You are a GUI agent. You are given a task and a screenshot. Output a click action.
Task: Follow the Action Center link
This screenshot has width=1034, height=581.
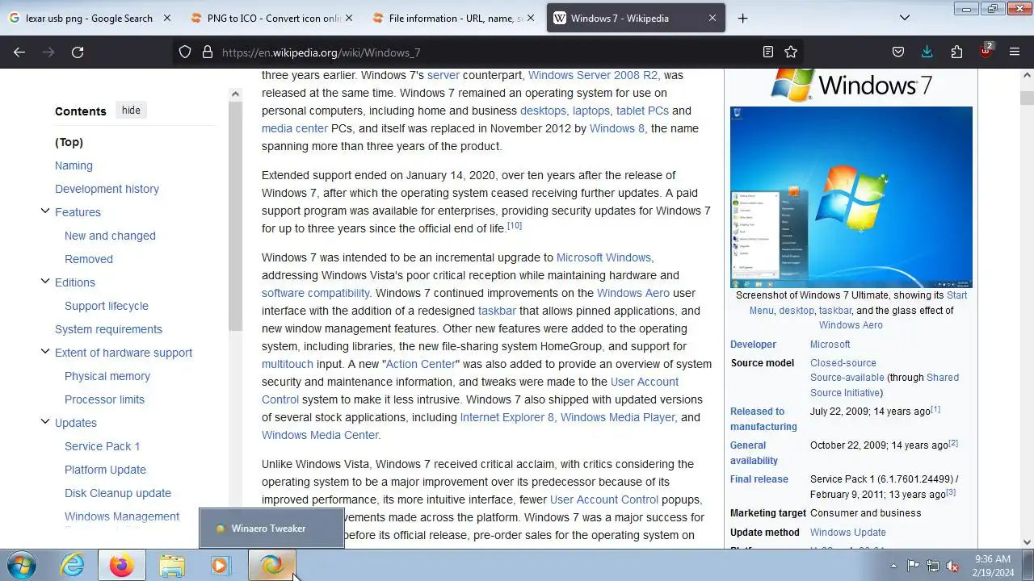[x=421, y=364]
